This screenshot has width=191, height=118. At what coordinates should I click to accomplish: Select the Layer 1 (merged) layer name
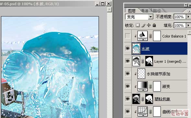point(170,61)
